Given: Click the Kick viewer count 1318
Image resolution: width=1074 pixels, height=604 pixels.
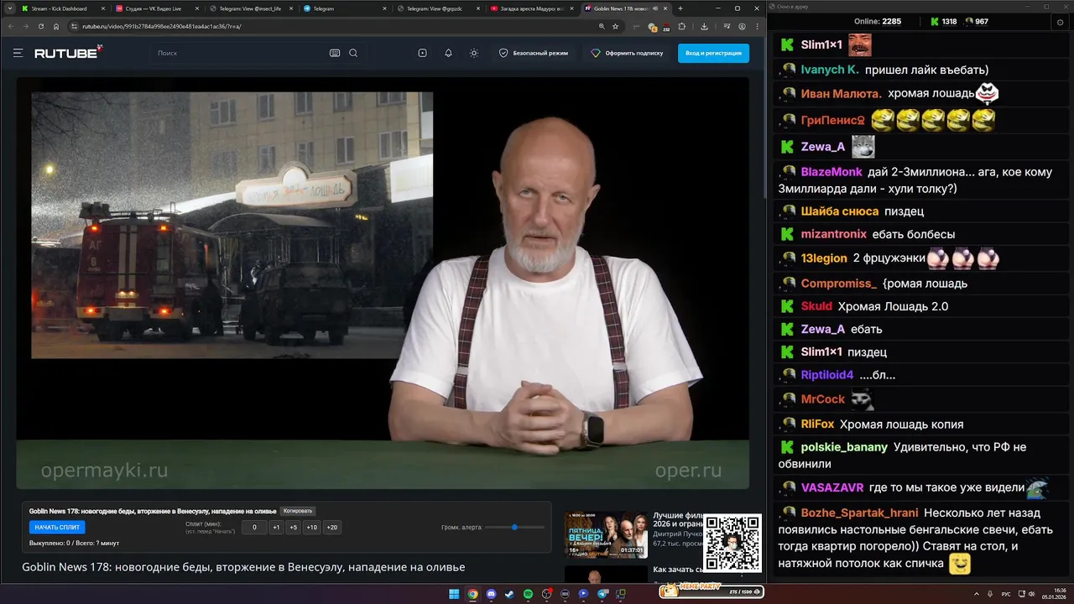Looking at the screenshot, I should (x=943, y=22).
